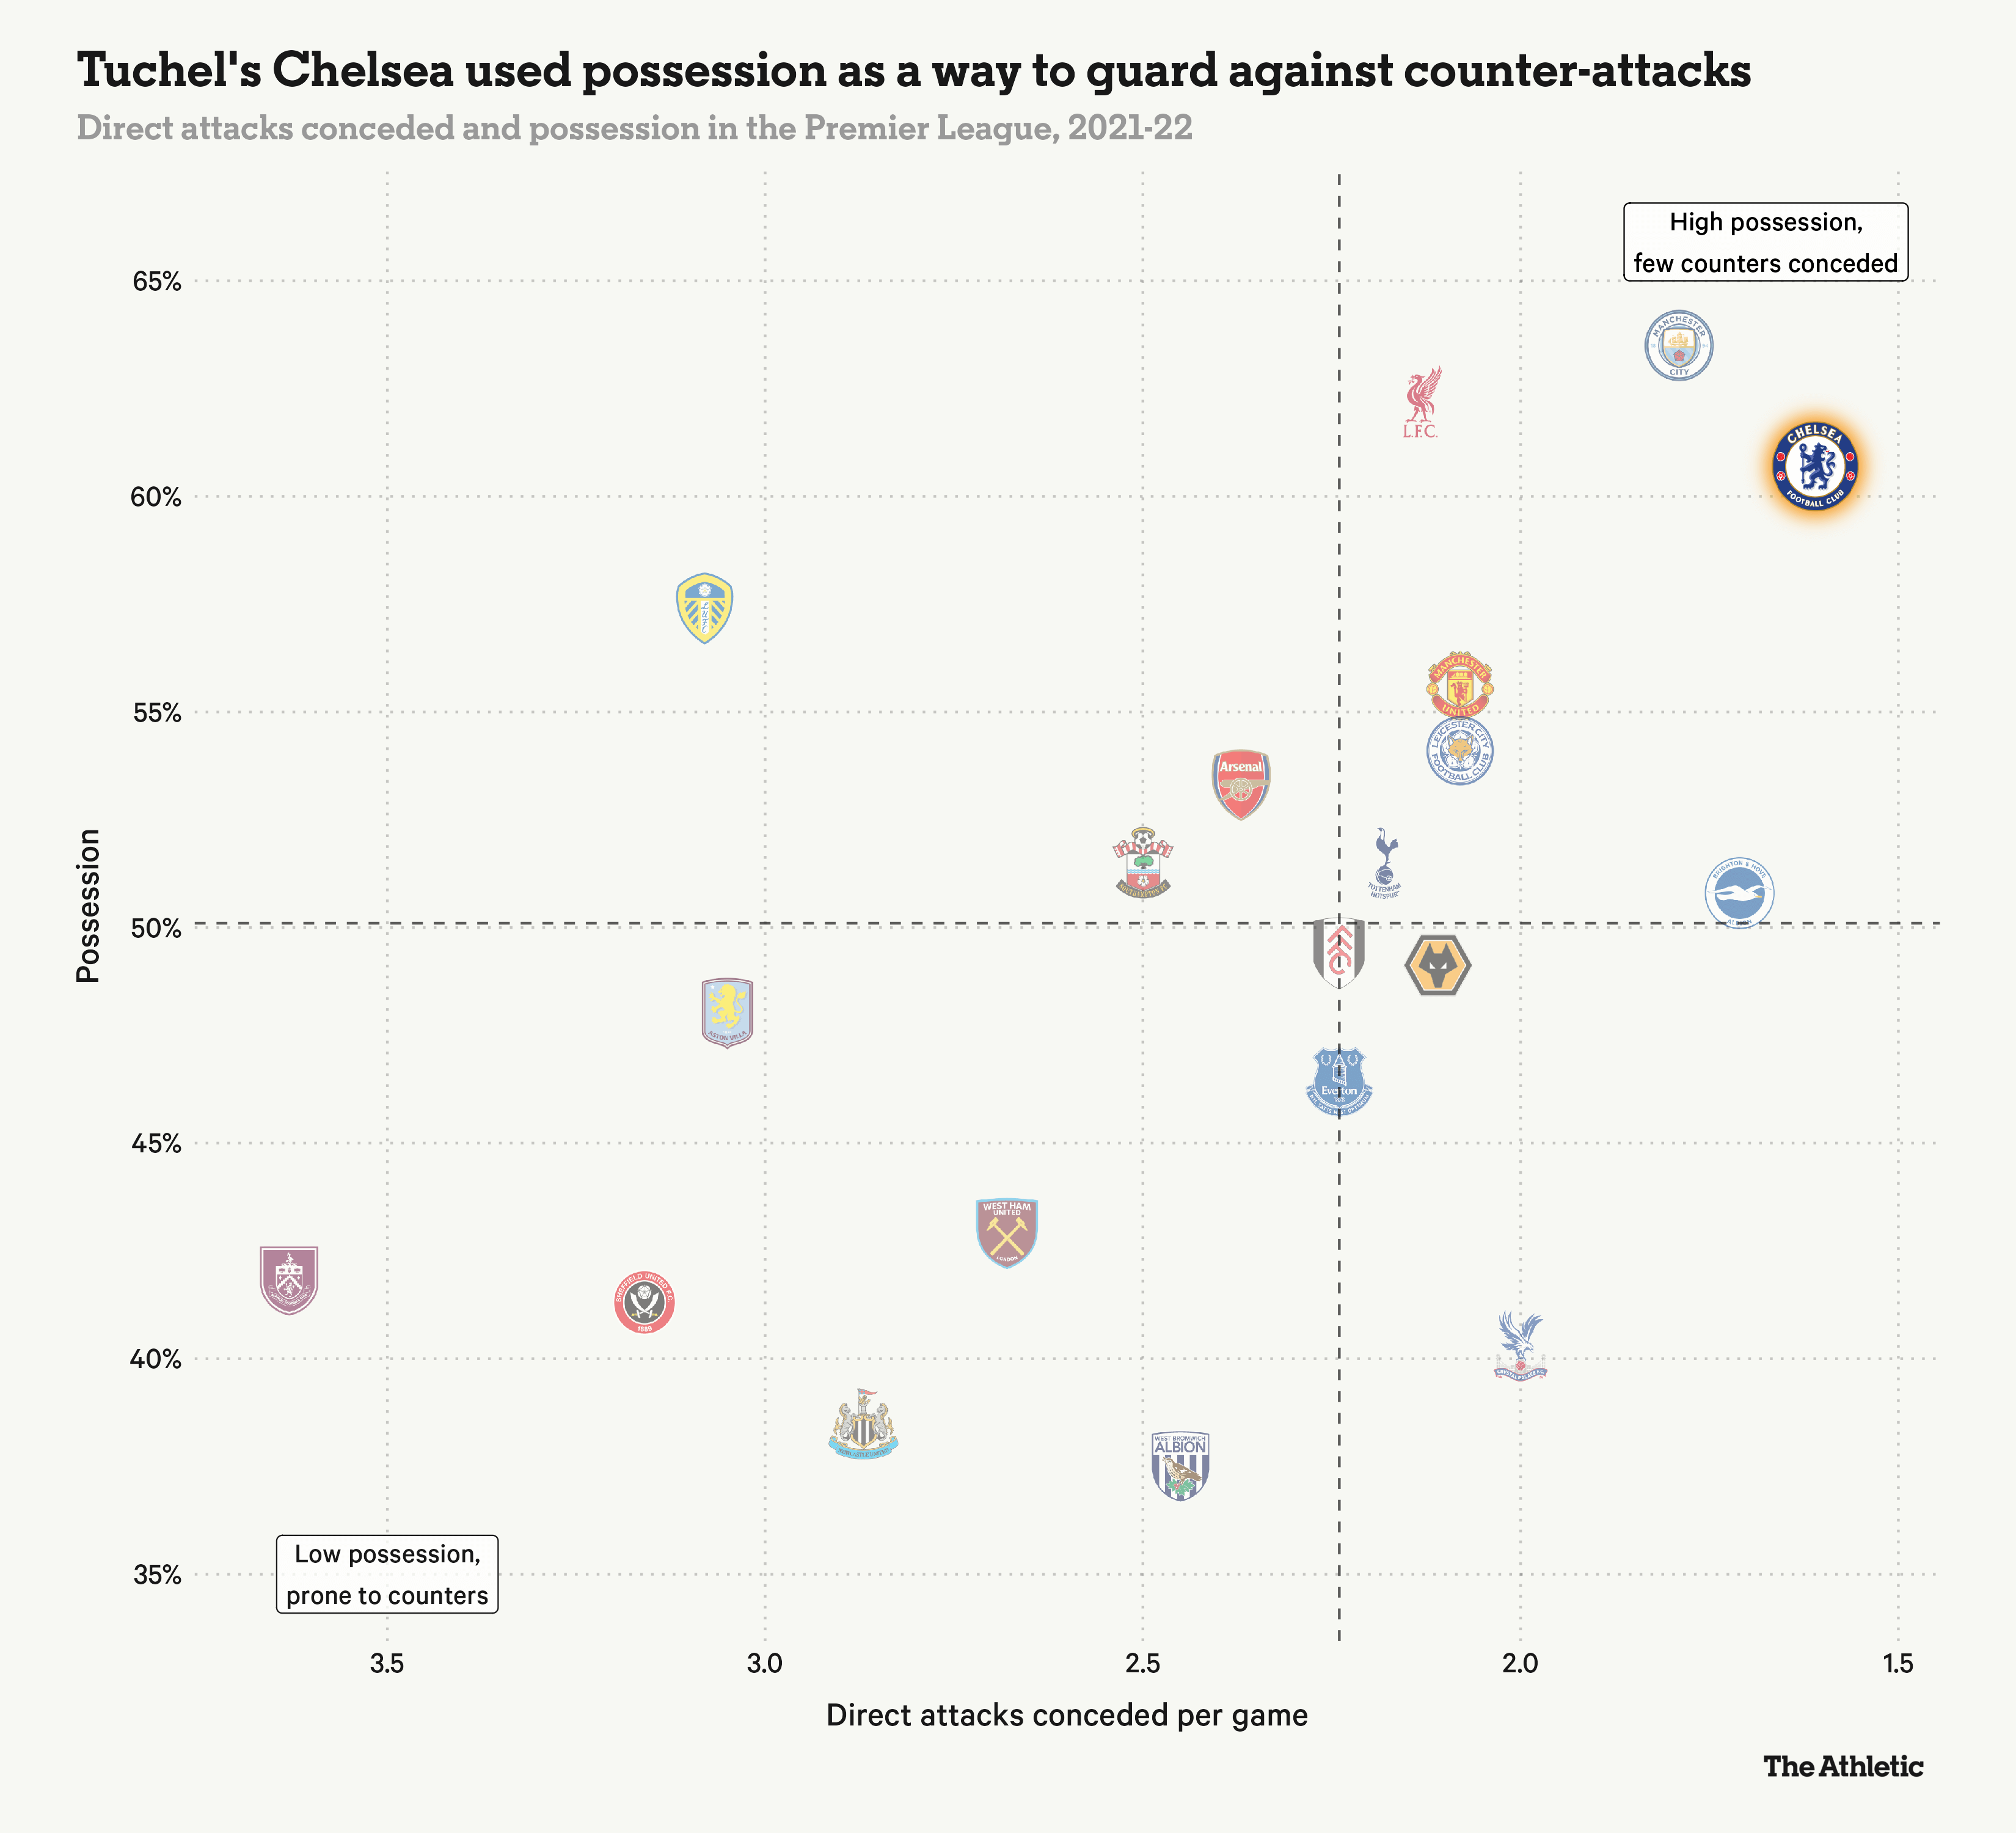This screenshot has width=2016, height=1833.
Task: Select the Southampton club badge
Action: [x=1142, y=862]
